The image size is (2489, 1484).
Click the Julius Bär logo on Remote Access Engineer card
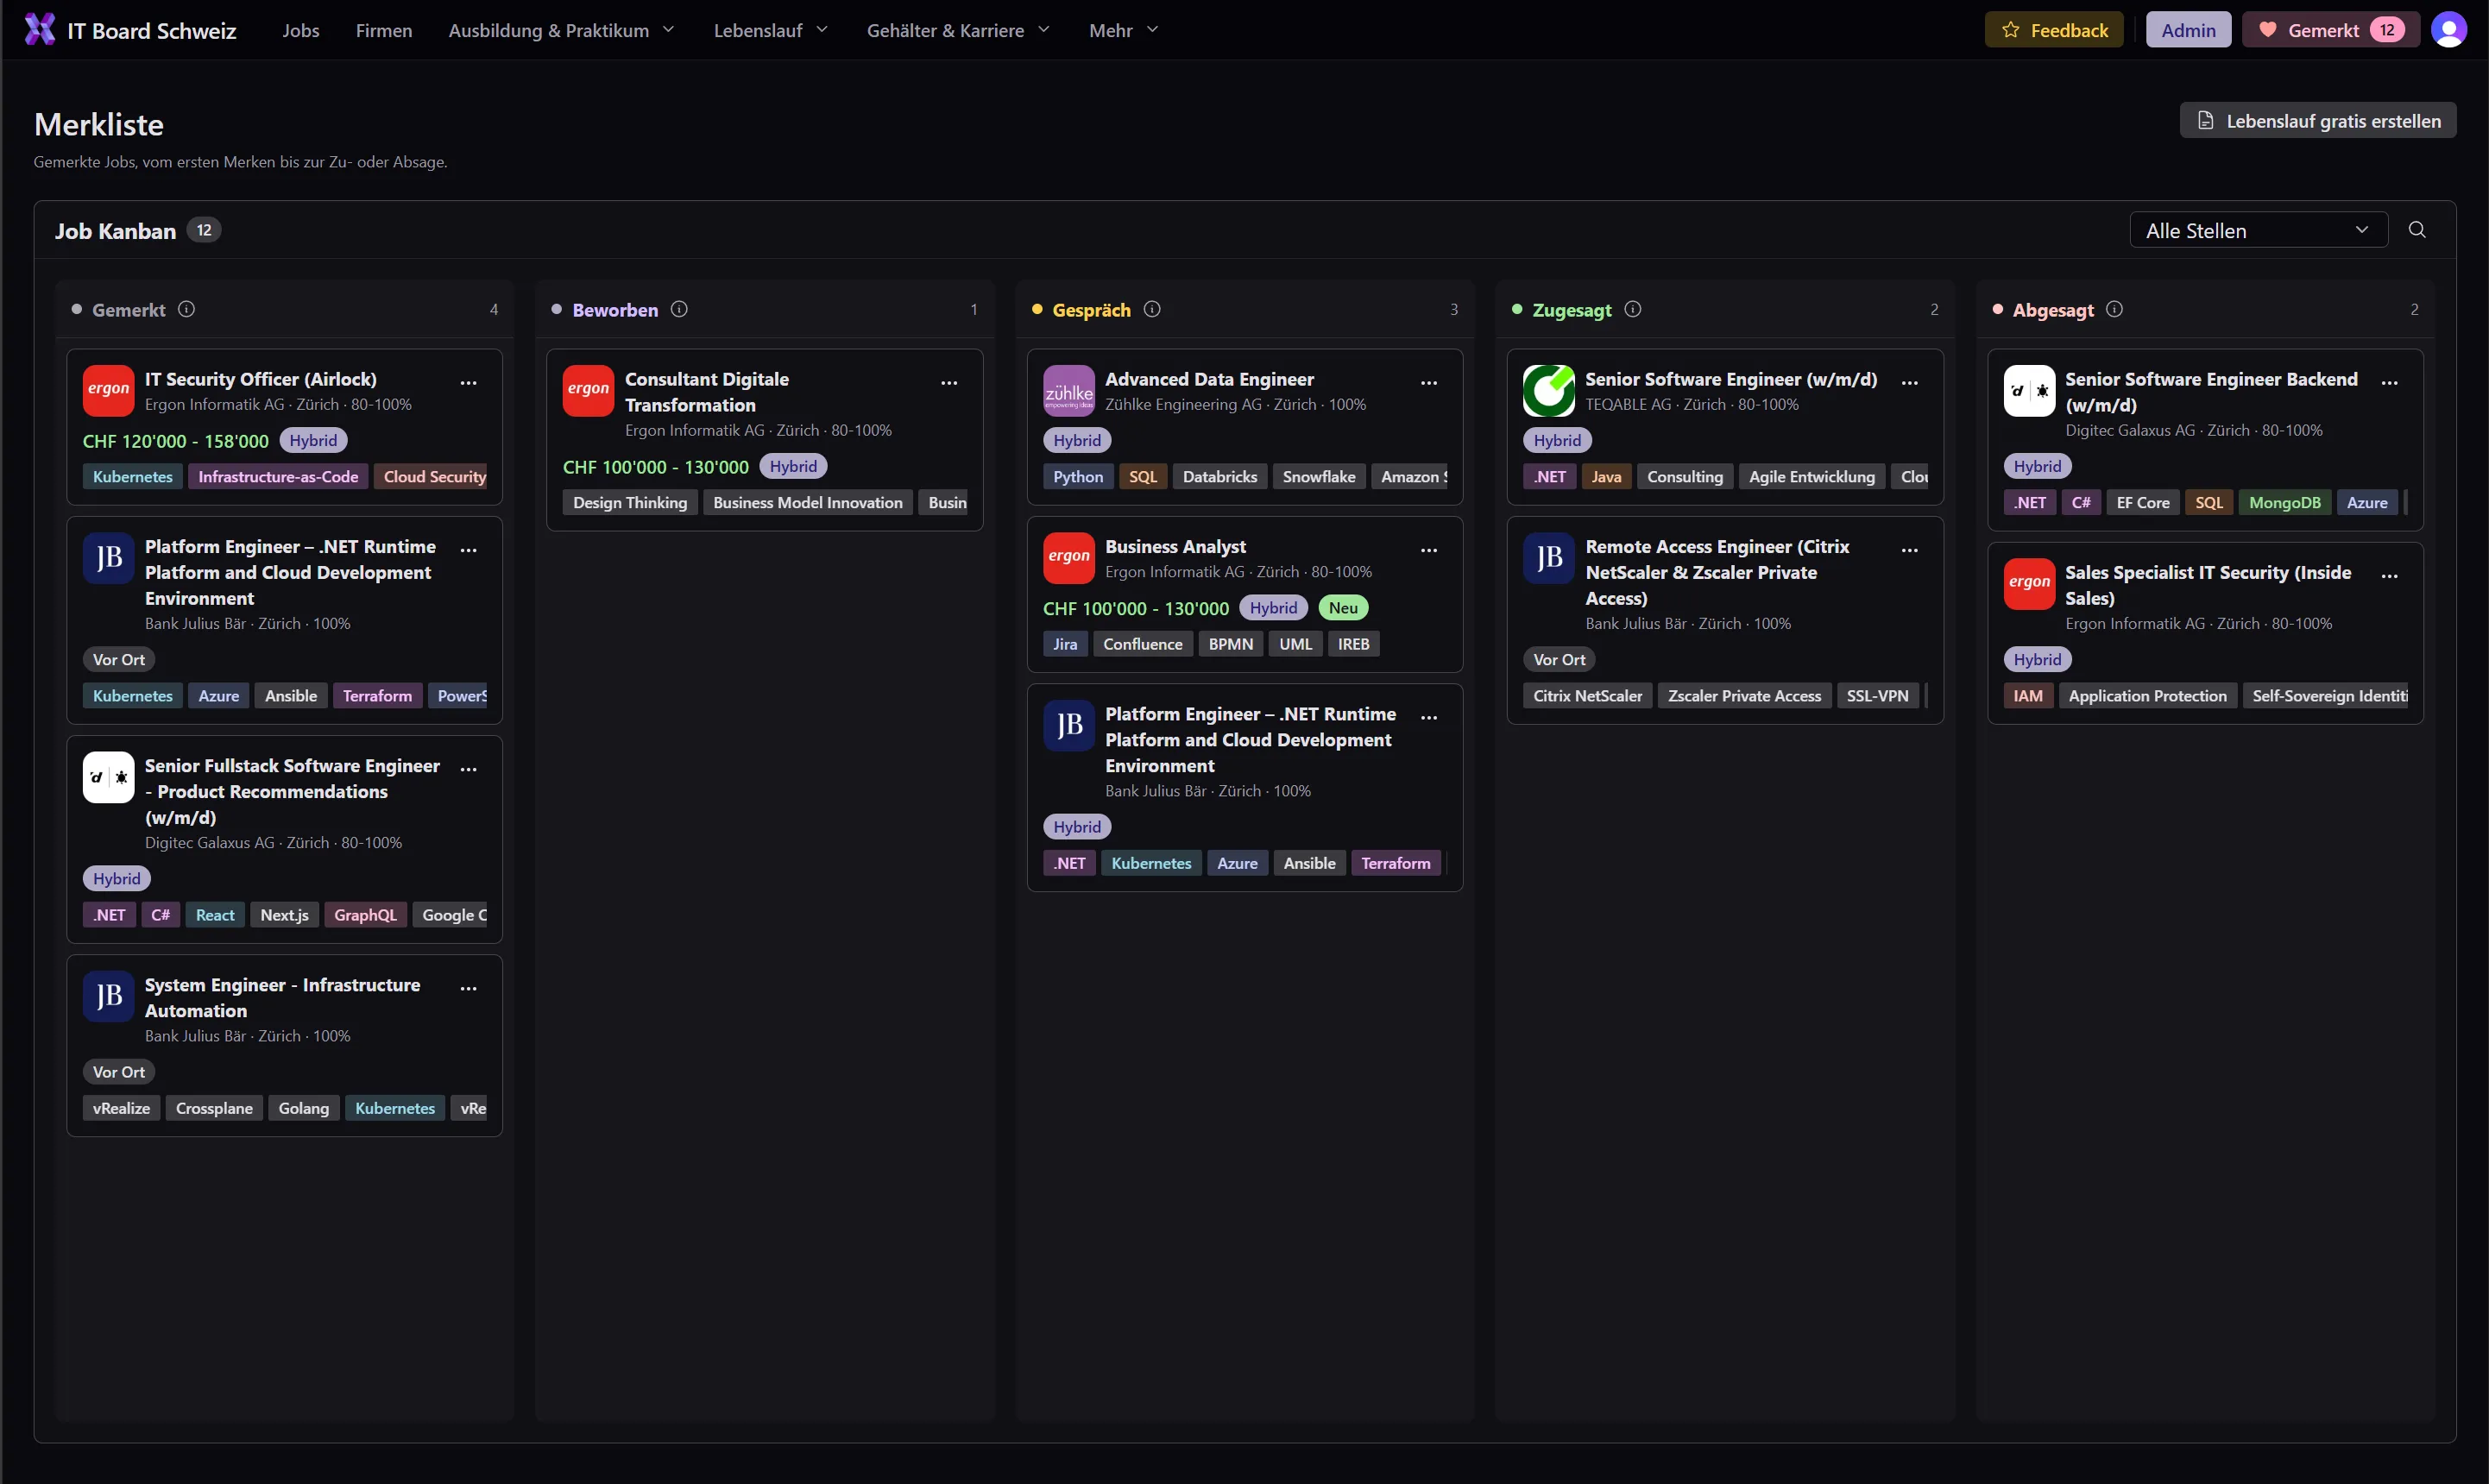pyautogui.click(x=1549, y=557)
